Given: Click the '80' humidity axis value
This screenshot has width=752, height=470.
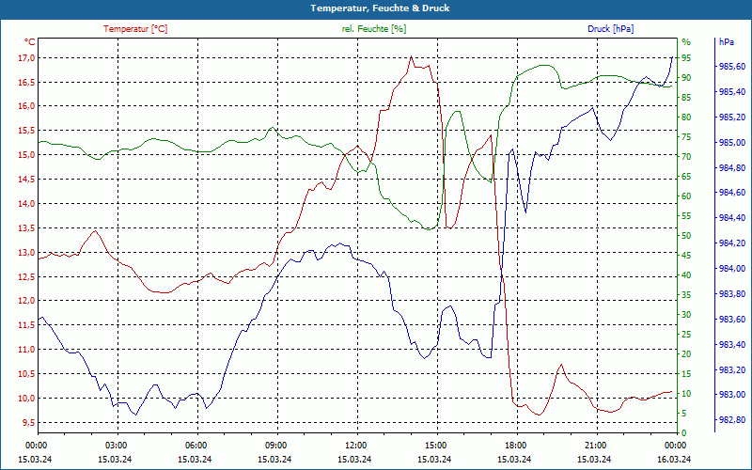Looking at the screenshot, I should point(686,117).
